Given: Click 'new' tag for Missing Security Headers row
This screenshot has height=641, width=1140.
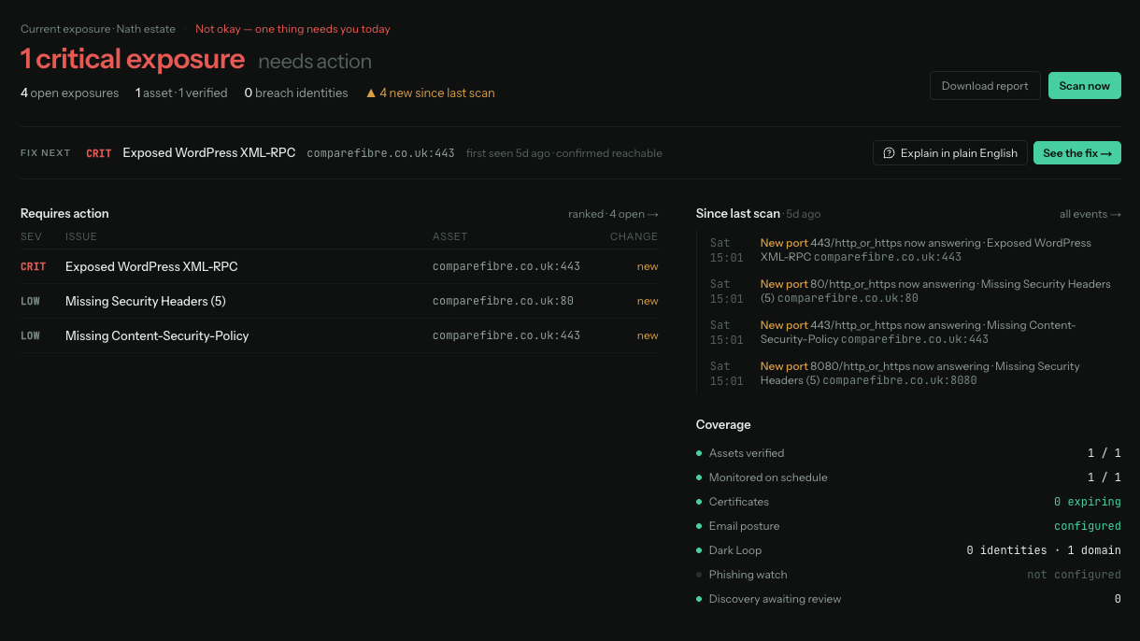Looking at the screenshot, I should (x=648, y=301).
